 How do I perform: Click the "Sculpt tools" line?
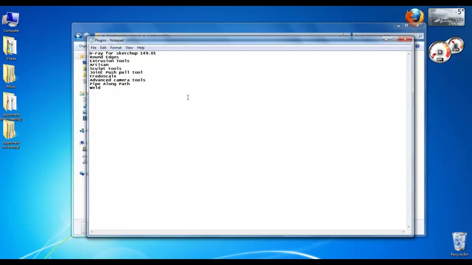click(105, 68)
